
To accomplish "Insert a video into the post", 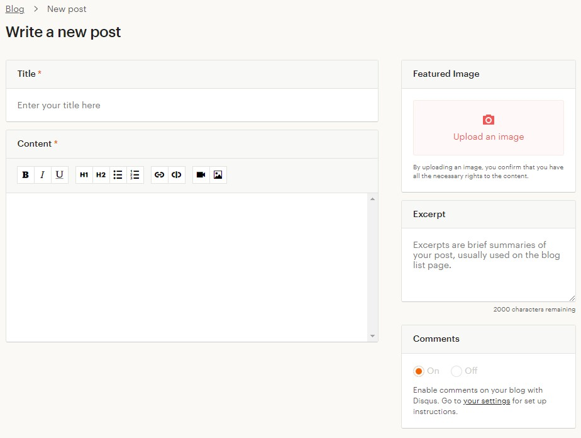I will (x=201, y=175).
